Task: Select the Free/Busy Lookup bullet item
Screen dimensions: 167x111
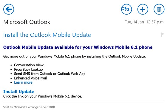Action: point(28,69)
